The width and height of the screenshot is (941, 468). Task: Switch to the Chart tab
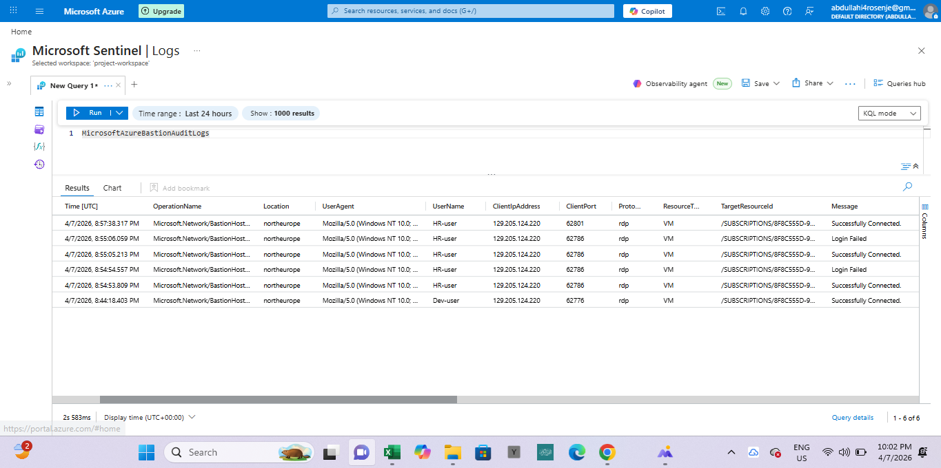[112, 188]
